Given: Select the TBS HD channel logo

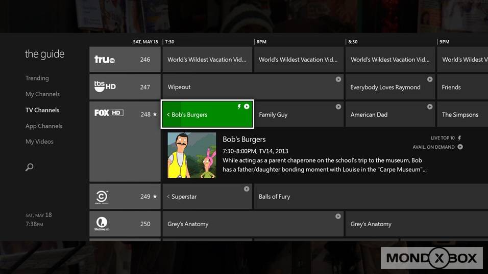Looking at the screenshot, I should [105, 87].
